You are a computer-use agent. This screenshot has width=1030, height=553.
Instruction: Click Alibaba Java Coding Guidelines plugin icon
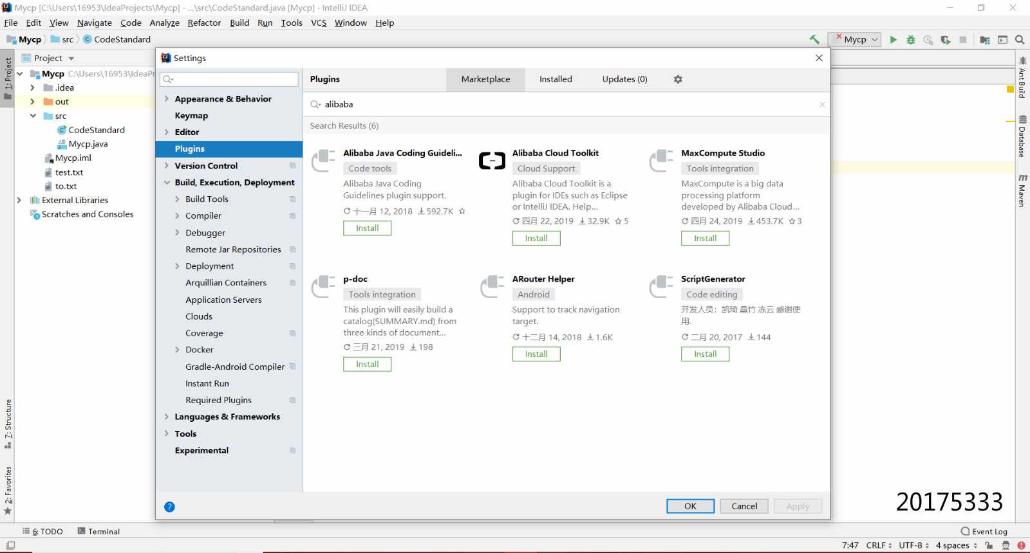click(323, 161)
